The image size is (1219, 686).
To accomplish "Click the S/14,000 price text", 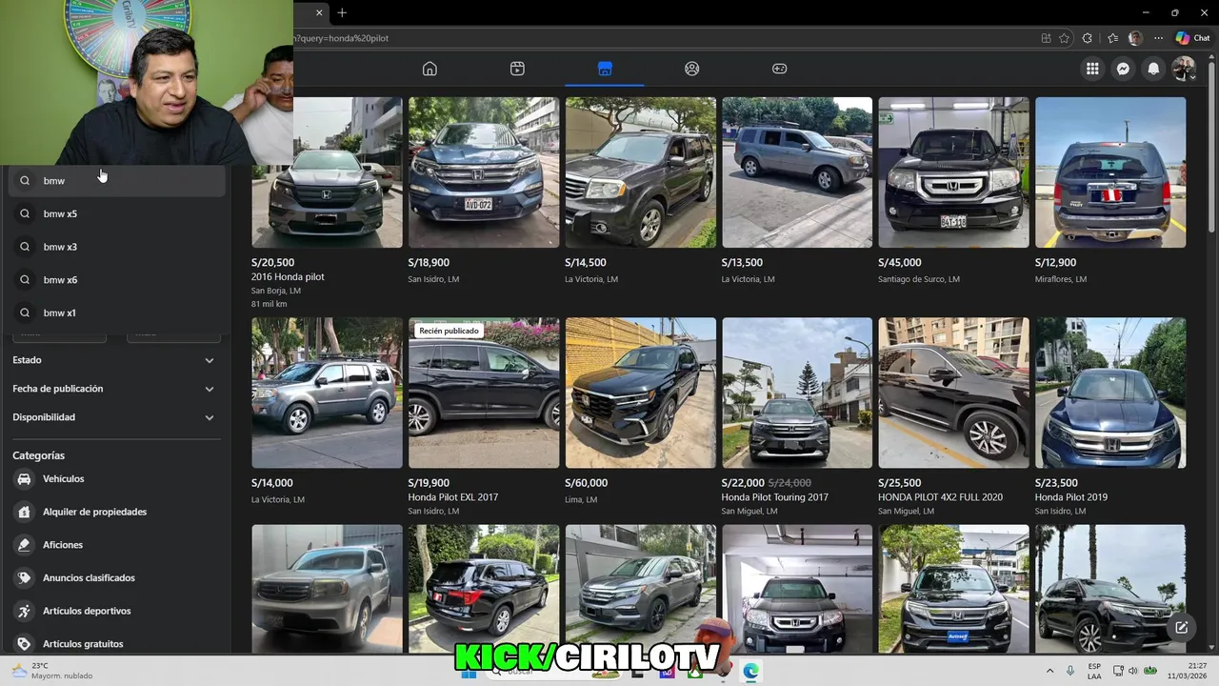I will click(x=272, y=483).
